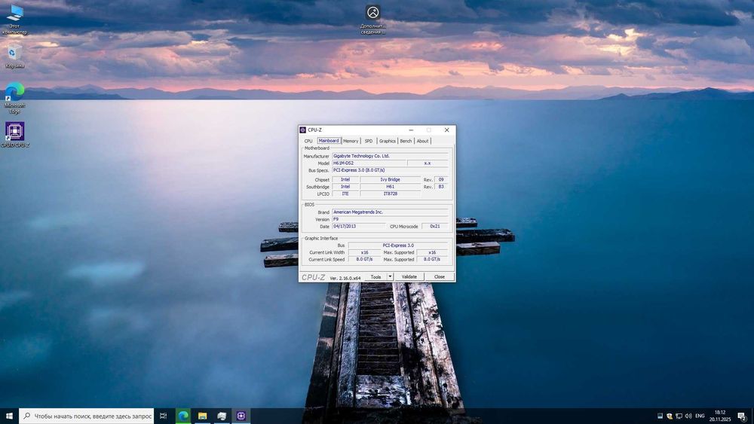Launch Edge from the taskbar

183,416
